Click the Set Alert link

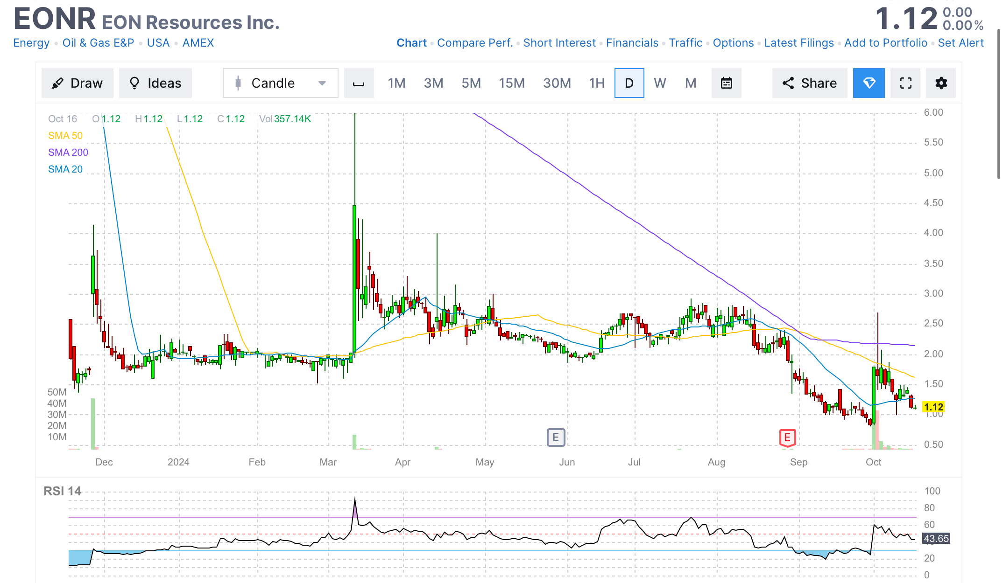coord(961,42)
